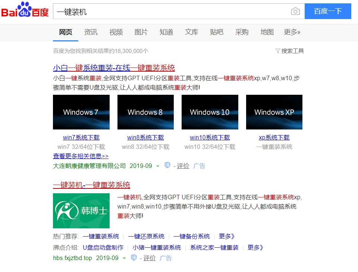Click the win8系统下载 link
This screenshot has height=272, width=358.
point(145,137)
